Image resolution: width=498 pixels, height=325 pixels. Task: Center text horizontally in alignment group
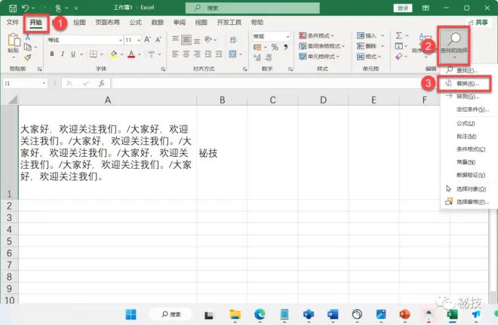186,54
